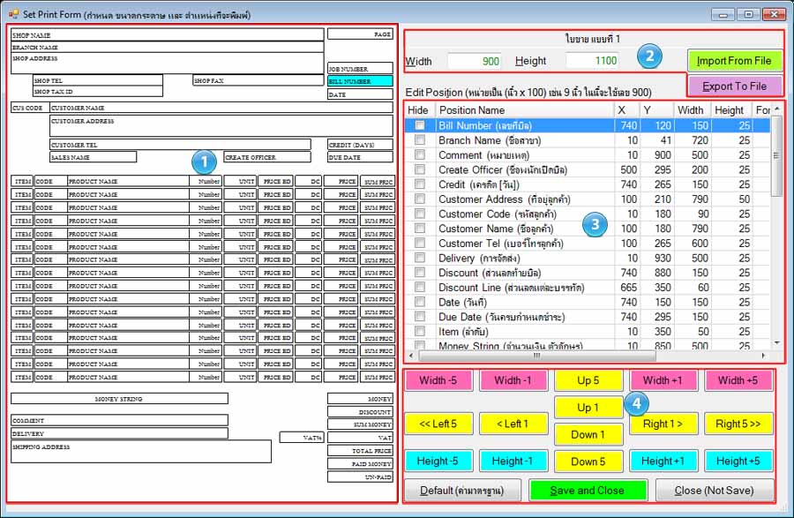Viewport: 794px width, 518px height.
Task: Tick the Hide checkbox for Bill Number
Action: (420, 125)
